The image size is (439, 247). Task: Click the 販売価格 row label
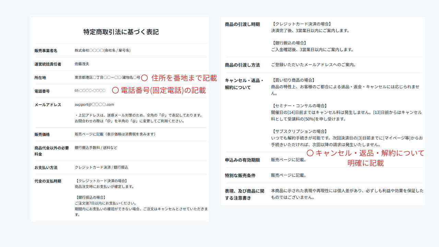[42, 134]
